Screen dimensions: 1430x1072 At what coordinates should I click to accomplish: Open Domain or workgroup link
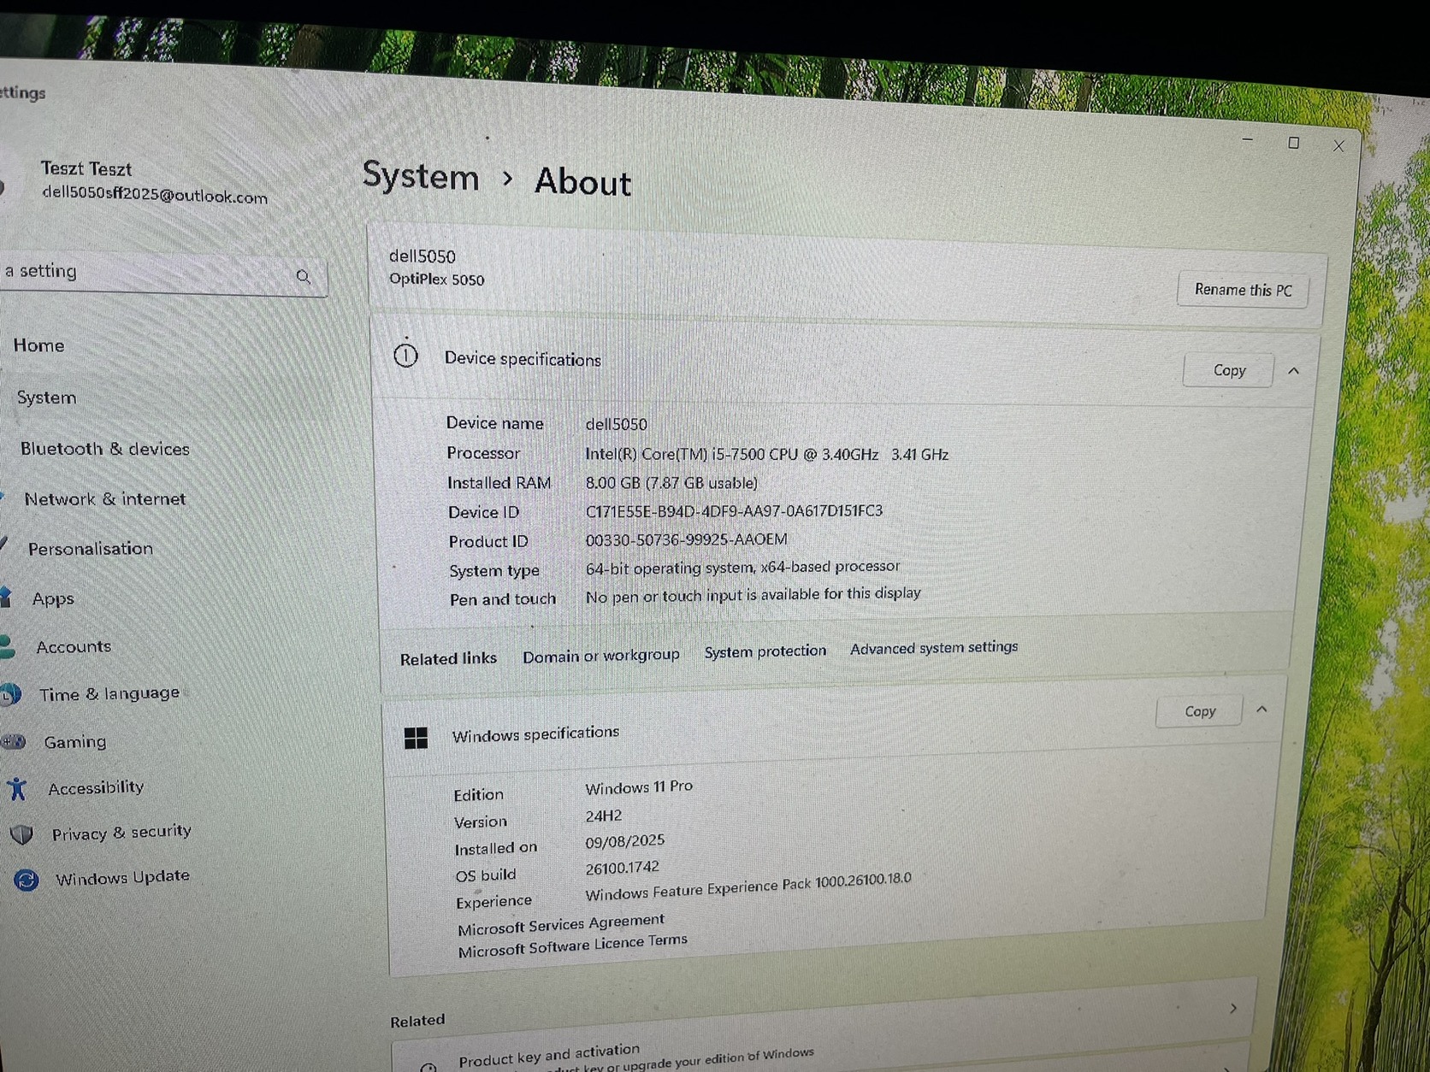600,656
